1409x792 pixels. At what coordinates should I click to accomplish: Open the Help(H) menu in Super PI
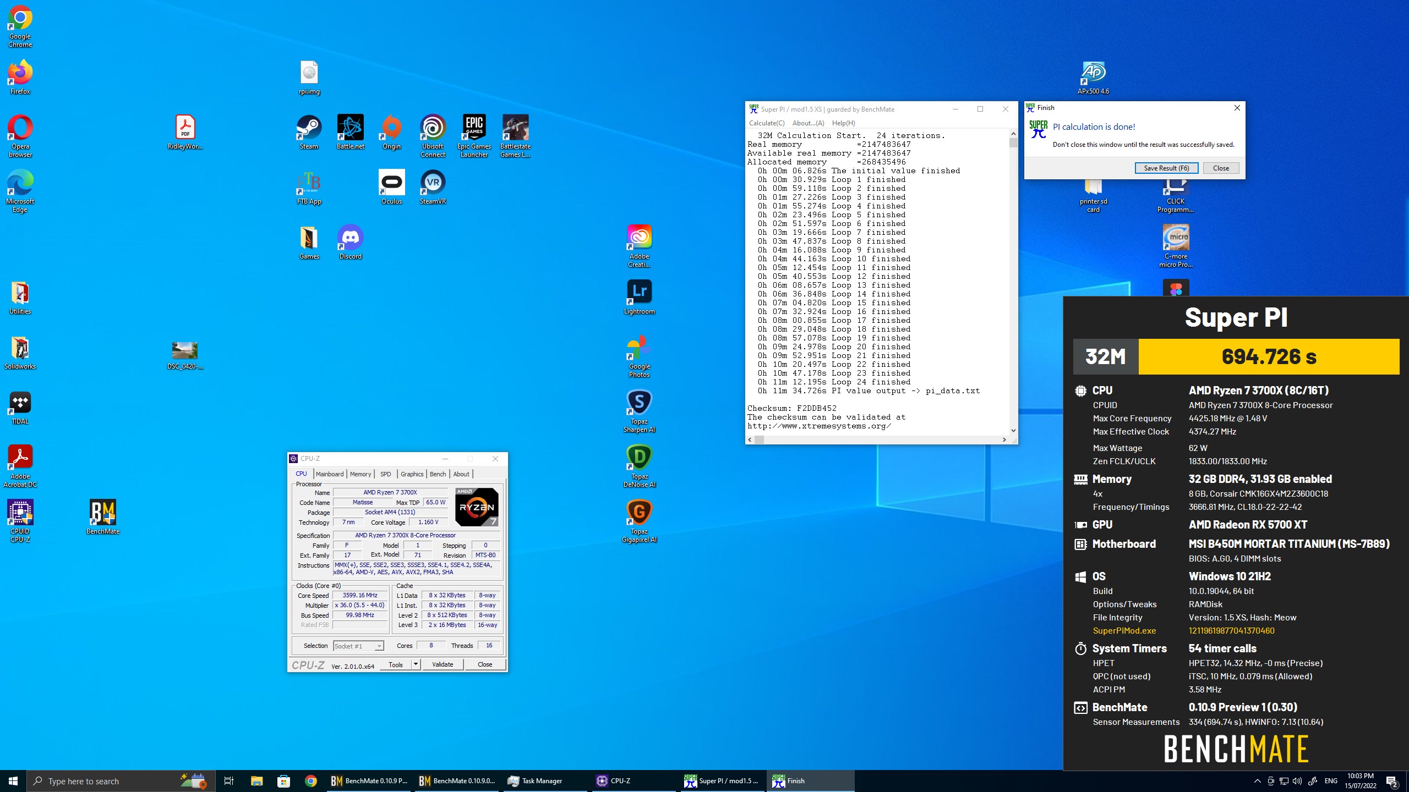(843, 123)
